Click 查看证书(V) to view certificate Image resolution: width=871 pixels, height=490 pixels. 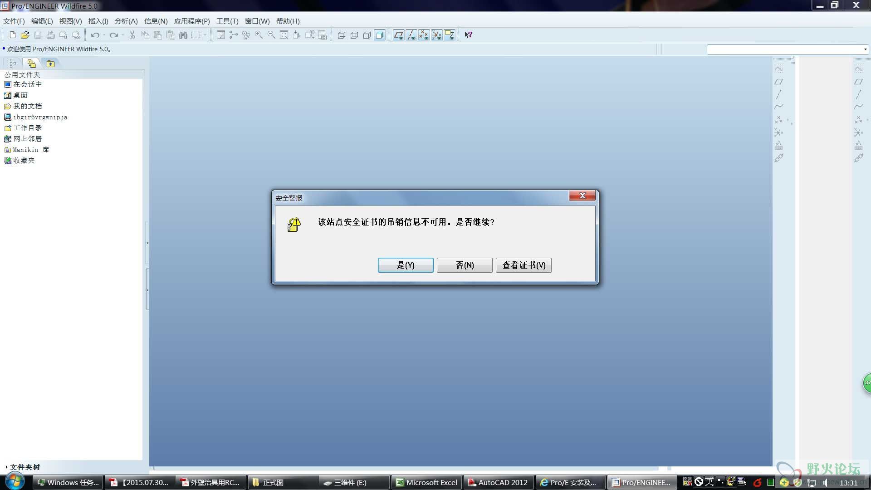click(x=524, y=265)
